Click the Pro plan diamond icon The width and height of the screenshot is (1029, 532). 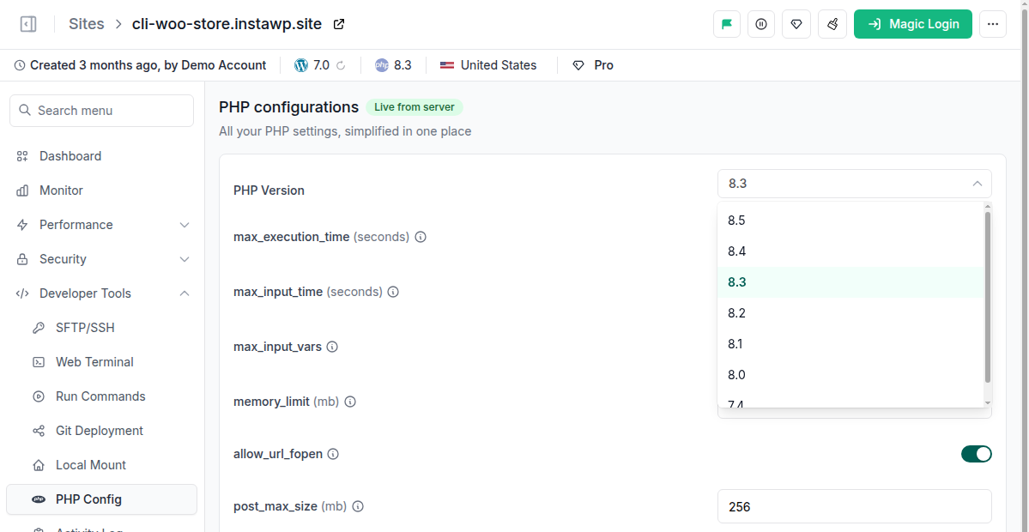pos(578,65)
